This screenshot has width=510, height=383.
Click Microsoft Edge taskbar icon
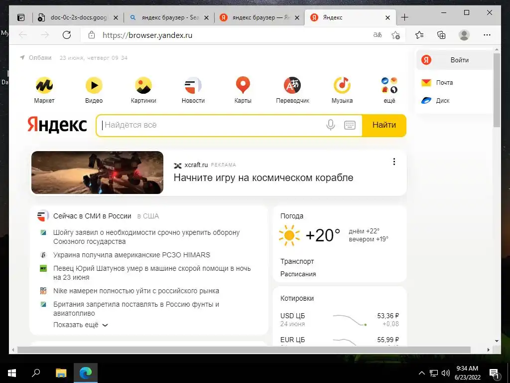(86, 373)
